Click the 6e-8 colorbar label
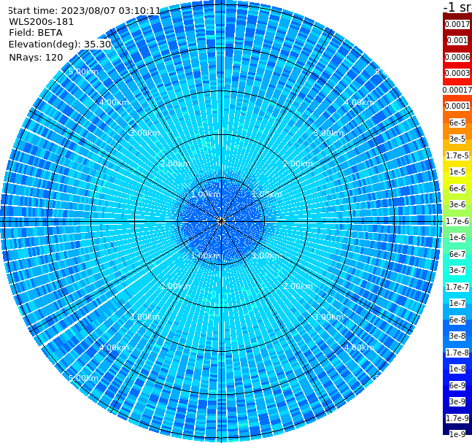This screenshot has height=443, width=472. click(x=457, y=320)
